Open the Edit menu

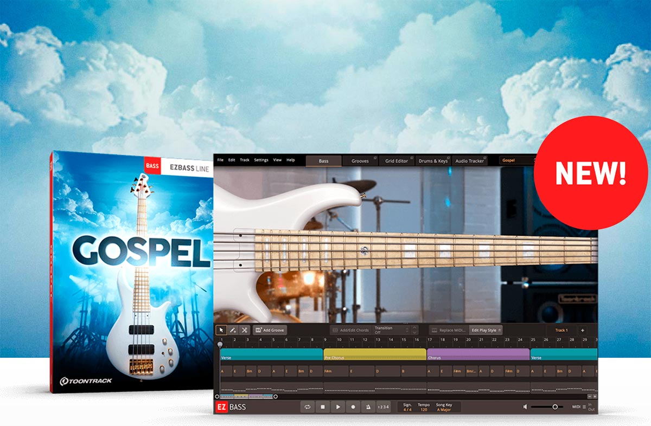point(232,160)
